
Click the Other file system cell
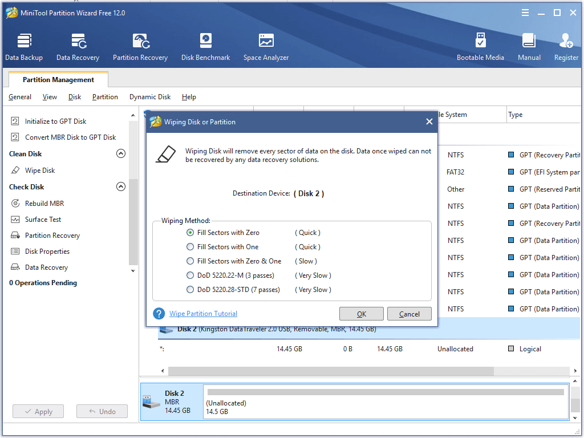point(456,189)
